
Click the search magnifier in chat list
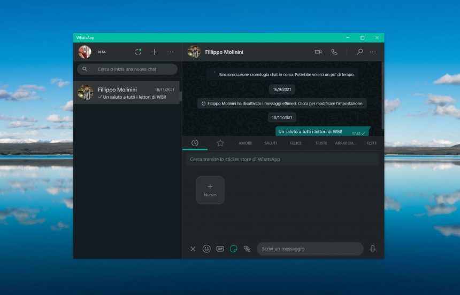pos(85,69)
